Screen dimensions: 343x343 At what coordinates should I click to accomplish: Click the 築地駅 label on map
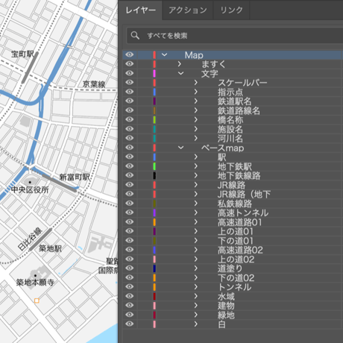pyautogui.click(x=51, y=248)
